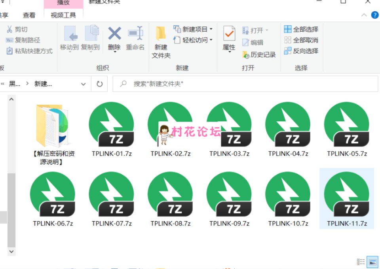Select file TPLINK-09.7z
This screenshot has width=380, height=269.
click(x=229, y=199)
